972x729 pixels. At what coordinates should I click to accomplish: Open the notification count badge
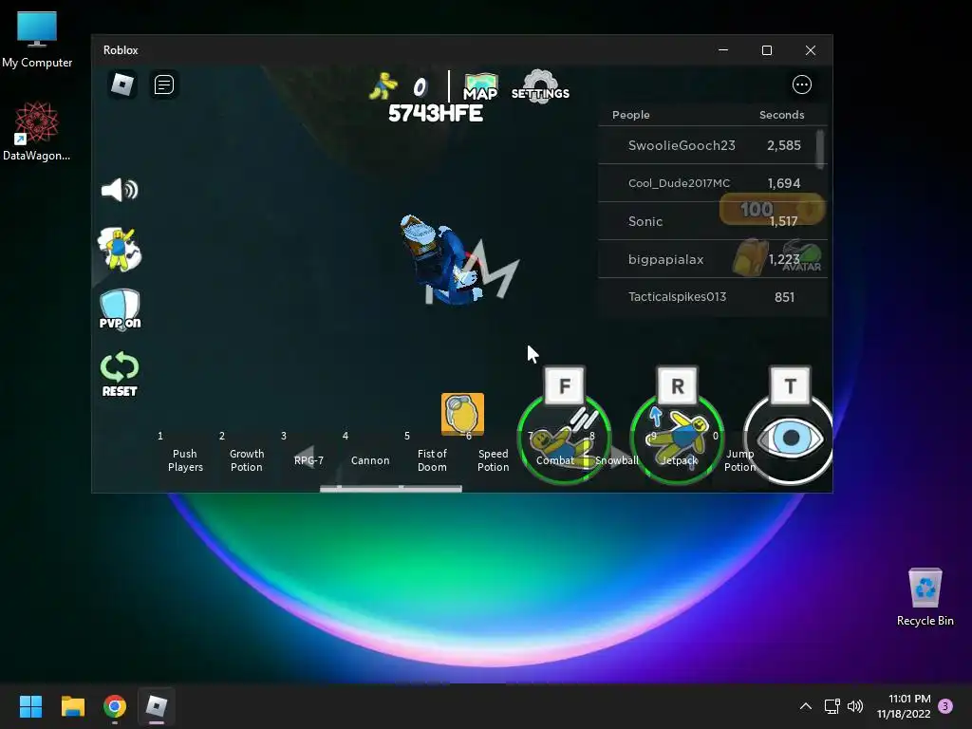[x=945, y=705]
